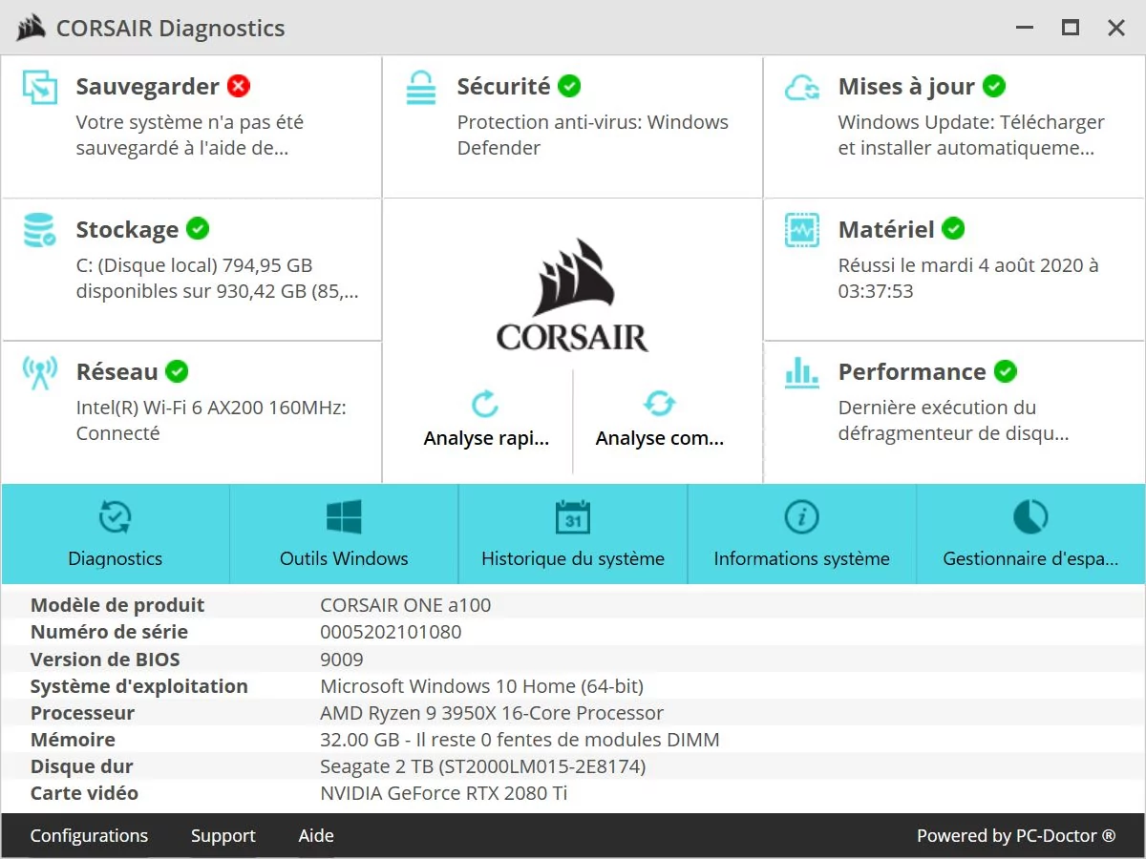Select 'NVIDIA GeForce RTX 2080 Ti' value
Screen dimensions: 1146x859
pos(444,793)
